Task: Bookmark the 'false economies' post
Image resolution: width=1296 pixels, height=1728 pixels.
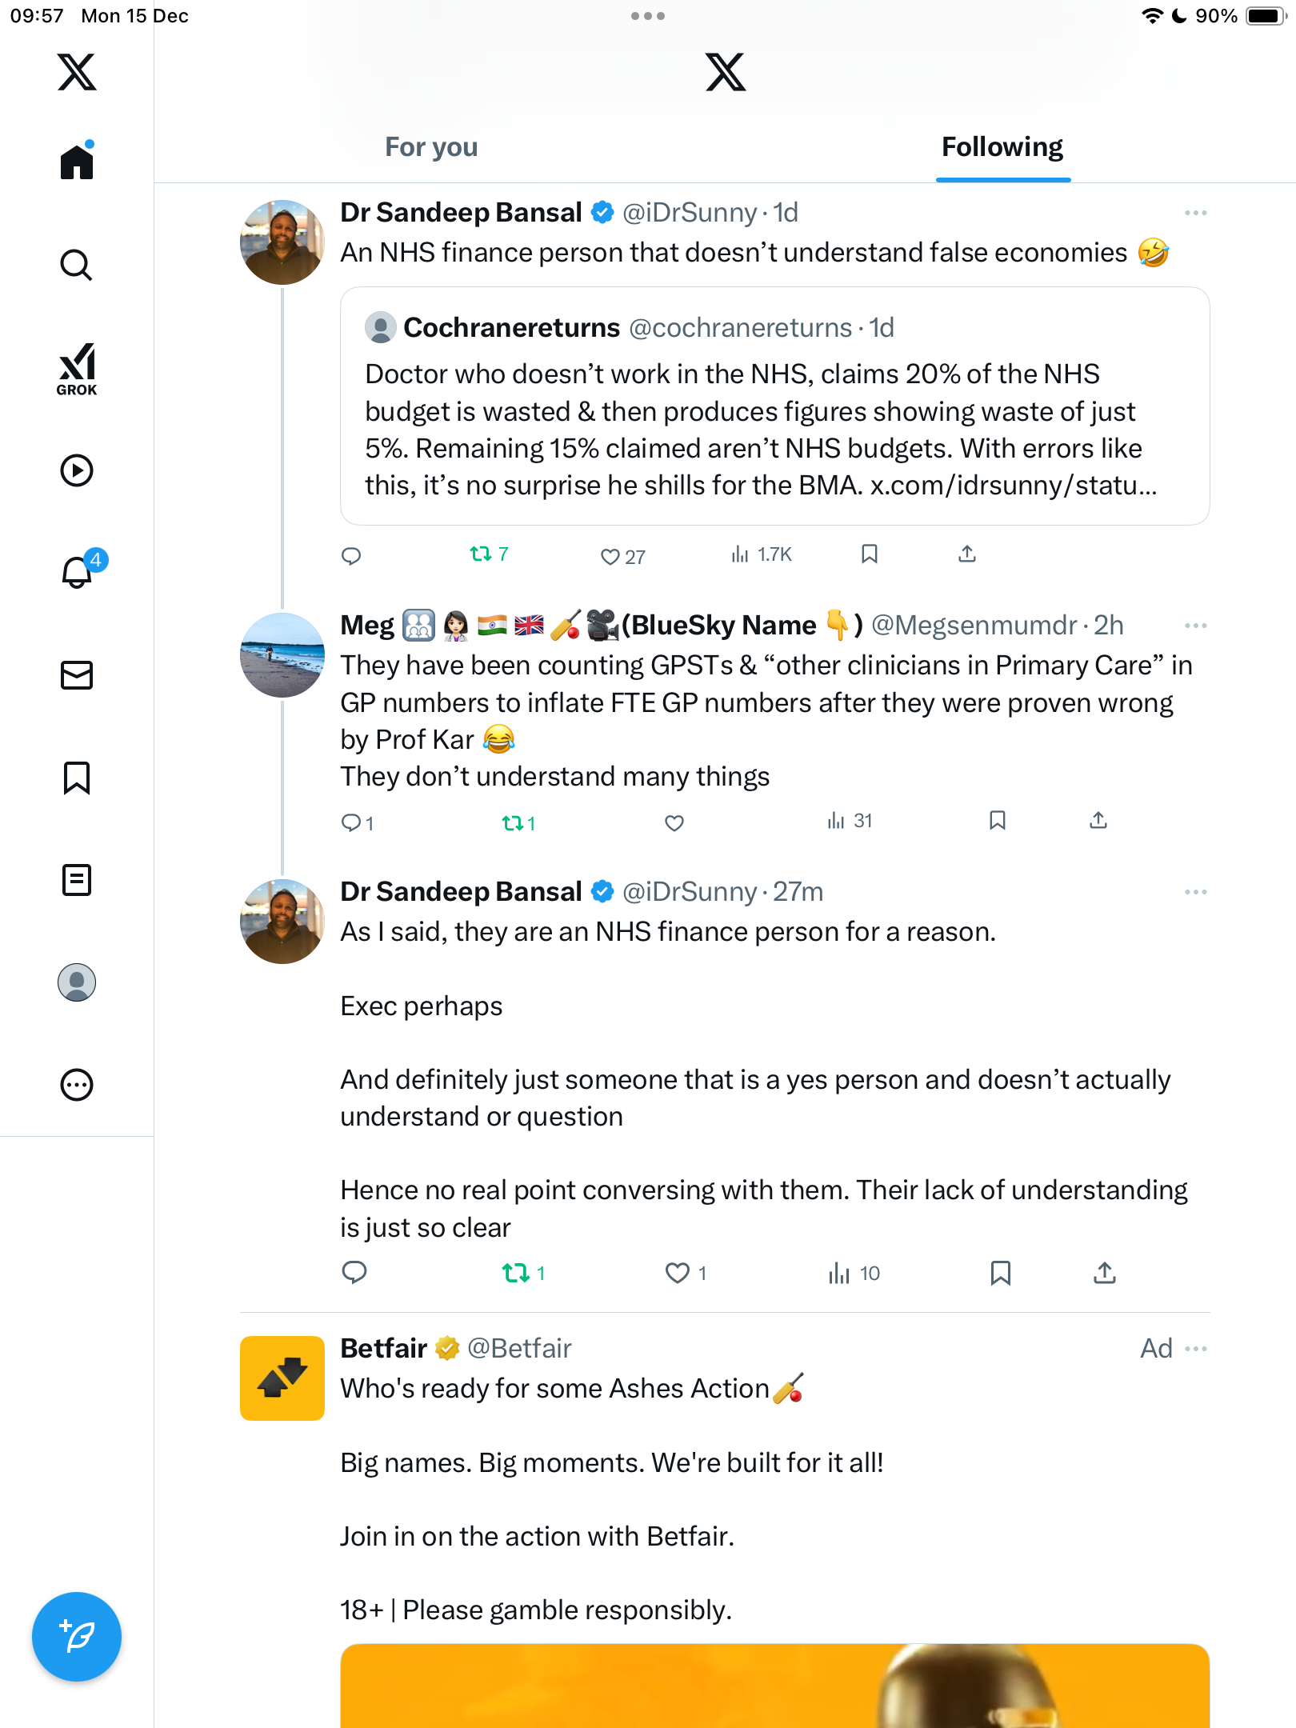Action: (870, 554)
